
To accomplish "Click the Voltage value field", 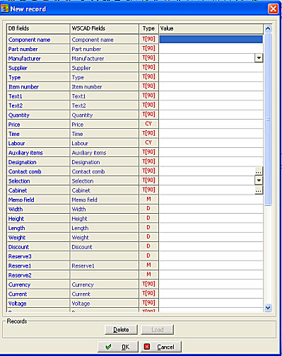I will (211, 304).
